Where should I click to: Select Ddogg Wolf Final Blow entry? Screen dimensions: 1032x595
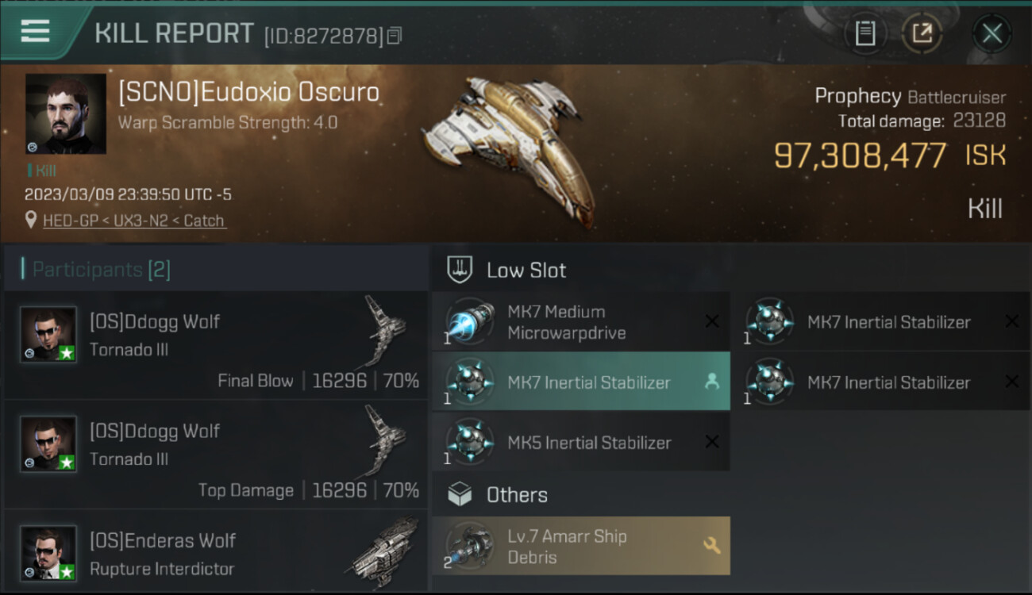point(214,346)
